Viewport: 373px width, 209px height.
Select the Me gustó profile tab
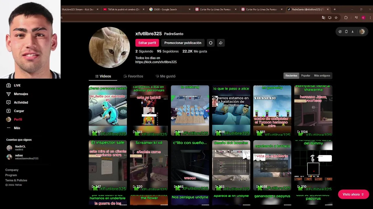click(166, 76)
